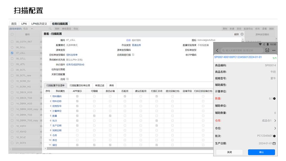Viewport: 286px width, 161px height.
Task: Expand the 仓位 selection chevron
Action: tap(275, 128)
